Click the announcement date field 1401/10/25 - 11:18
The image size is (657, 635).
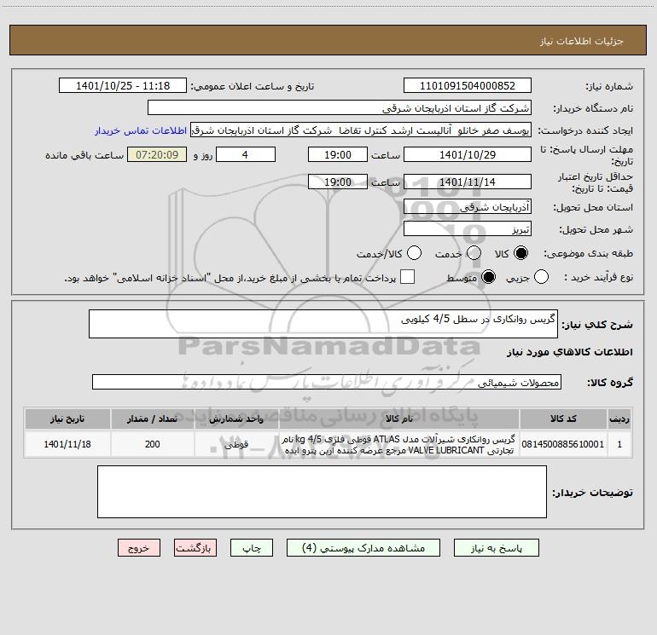point(123,86)
